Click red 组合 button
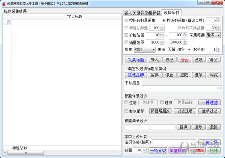This screenshot has height=158, width=225. (x=184, y=60)
